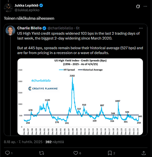Click the @charliebilello handle

click(60, 28)
